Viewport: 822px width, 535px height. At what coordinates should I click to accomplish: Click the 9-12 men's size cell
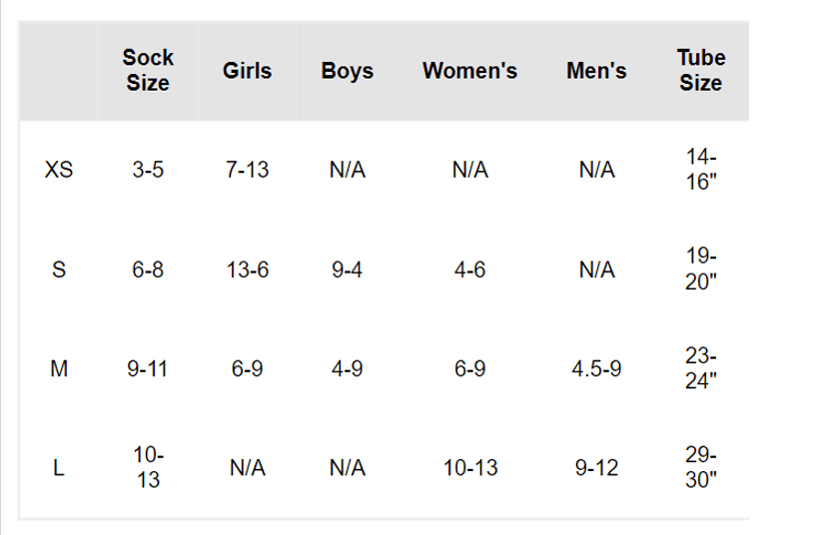point(596,468)
